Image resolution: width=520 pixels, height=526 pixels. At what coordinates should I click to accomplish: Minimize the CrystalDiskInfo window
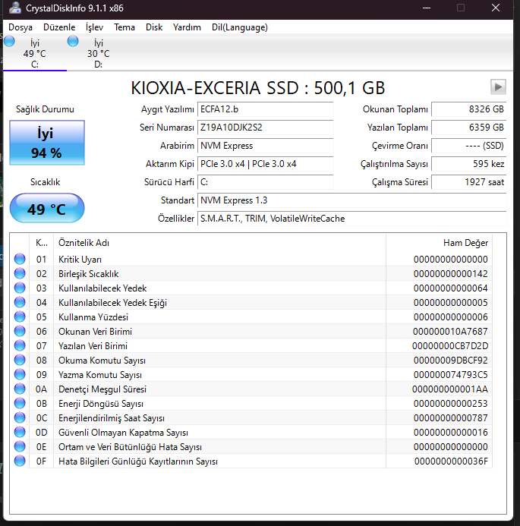427,8
